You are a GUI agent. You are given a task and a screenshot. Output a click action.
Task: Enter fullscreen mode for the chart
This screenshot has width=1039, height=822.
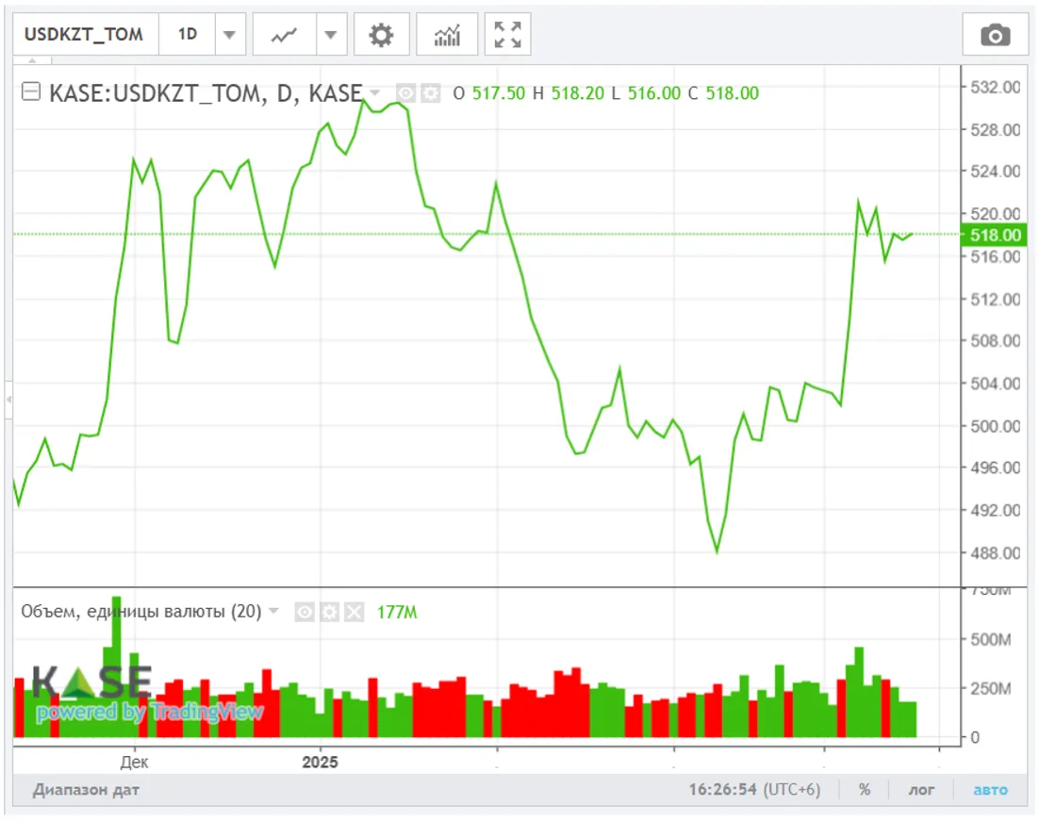507,35
